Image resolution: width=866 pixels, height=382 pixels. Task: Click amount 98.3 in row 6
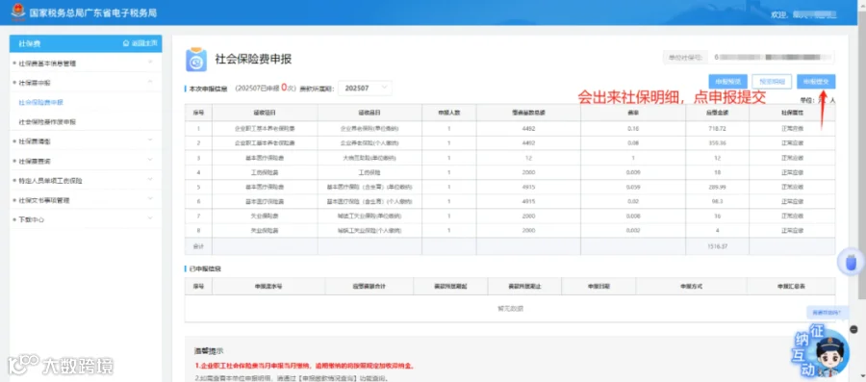pos(717,201)
